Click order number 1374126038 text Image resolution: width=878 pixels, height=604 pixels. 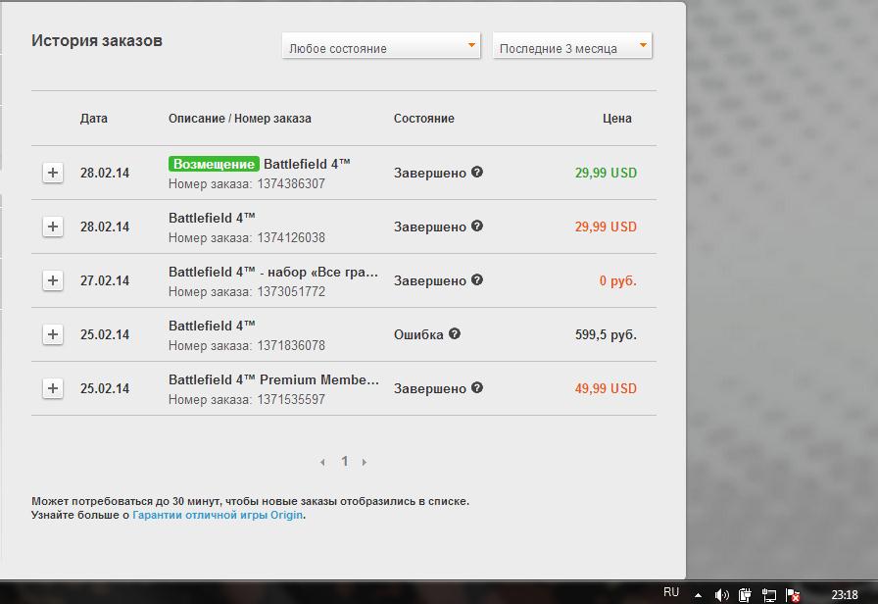coord(291,237)
